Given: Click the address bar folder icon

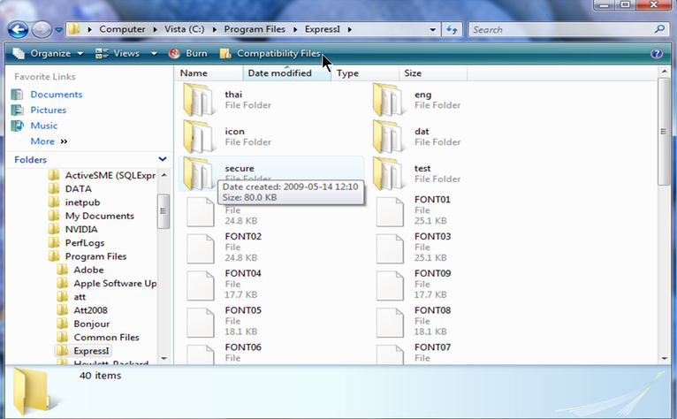Looking at the screenshot, I should [74, 29].
